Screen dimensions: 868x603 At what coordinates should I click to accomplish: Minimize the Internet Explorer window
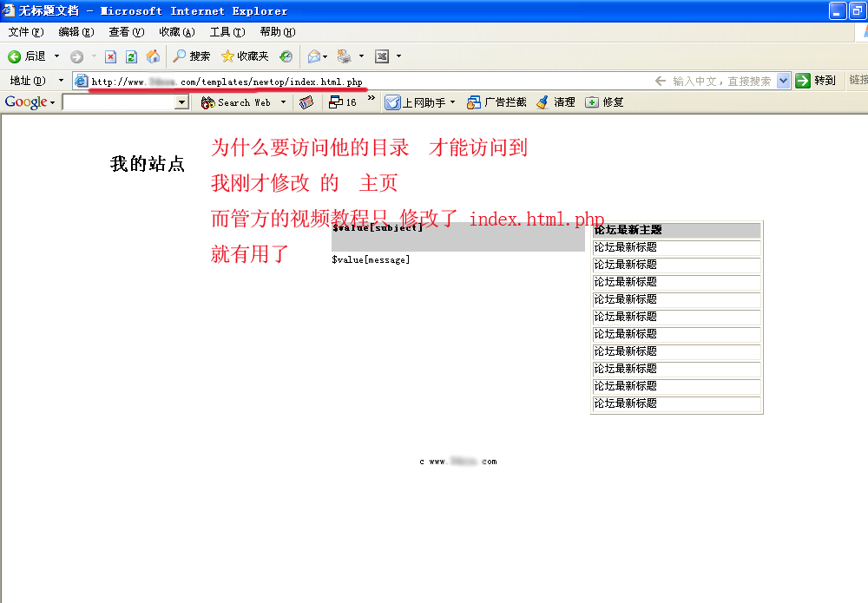(x=837, y=10)
